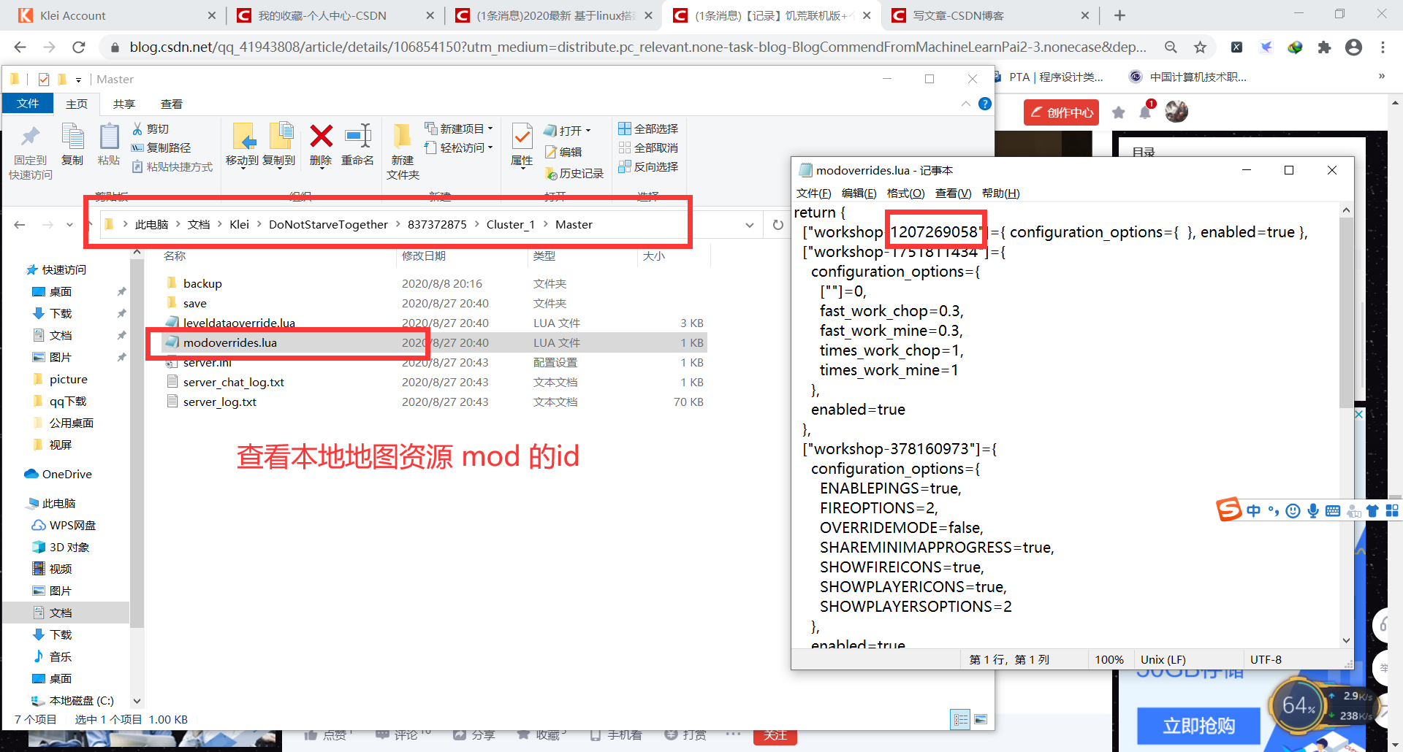Toggle Sogou IME Chinese mode (中)

(1254, 511)
